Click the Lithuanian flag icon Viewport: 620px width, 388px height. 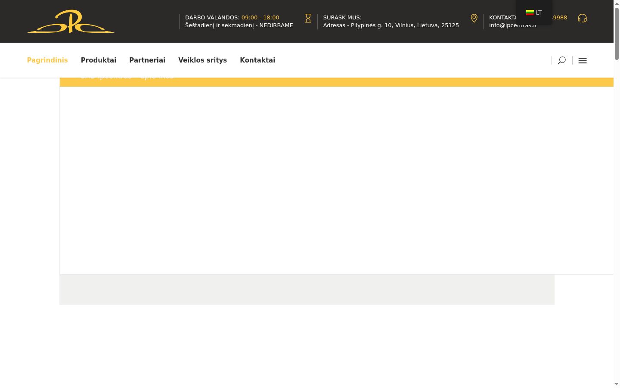(530, 13)
